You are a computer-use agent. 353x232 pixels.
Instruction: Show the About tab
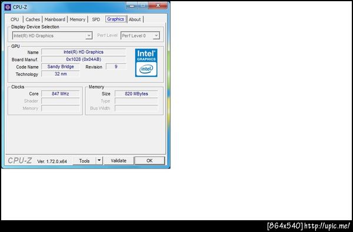(x=135, y=19)
